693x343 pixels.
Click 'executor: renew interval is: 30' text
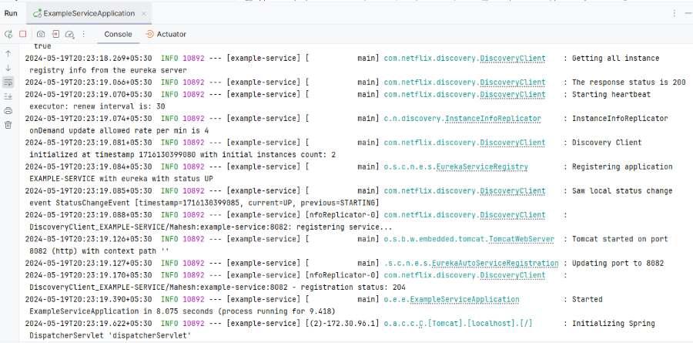[x=97, y=106]
